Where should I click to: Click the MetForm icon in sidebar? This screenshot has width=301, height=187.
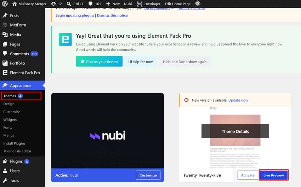tap(5, 25)
